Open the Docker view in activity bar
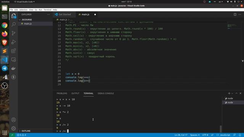Image resolution: width=244 pixels, height=137 pixels. [14, 68]
